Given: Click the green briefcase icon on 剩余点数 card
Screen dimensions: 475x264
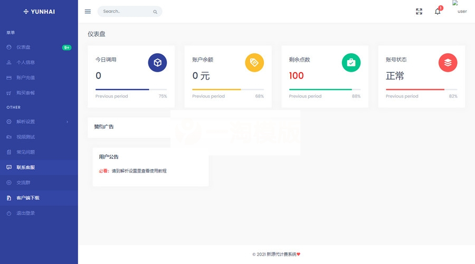Looking at the screenshot, I should pos(351,63).
